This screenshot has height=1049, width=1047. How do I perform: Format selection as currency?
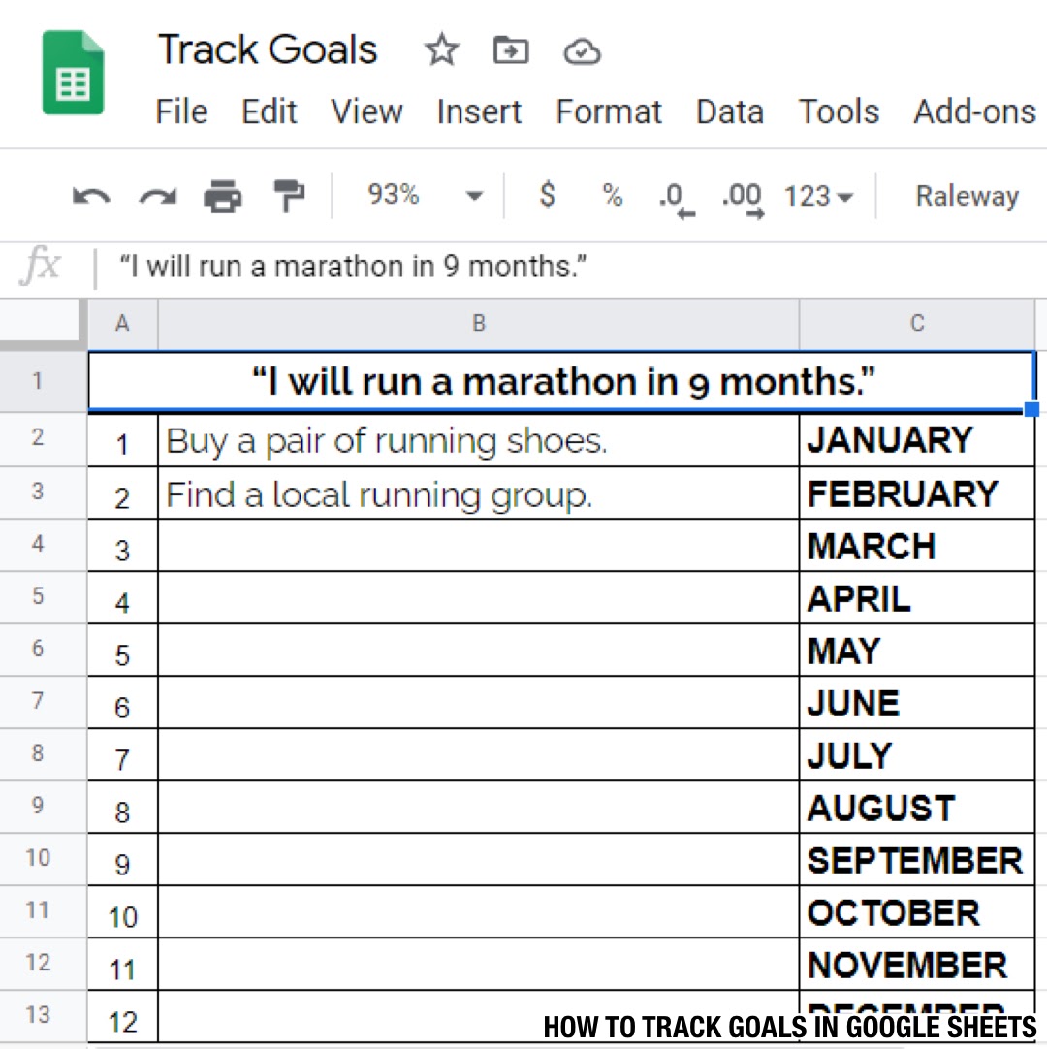(x=546, y=195)
